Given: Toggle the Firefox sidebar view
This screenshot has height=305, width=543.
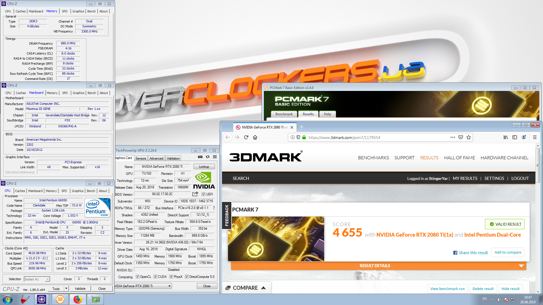Looking at the screenshot, I should tap(515, 138).
